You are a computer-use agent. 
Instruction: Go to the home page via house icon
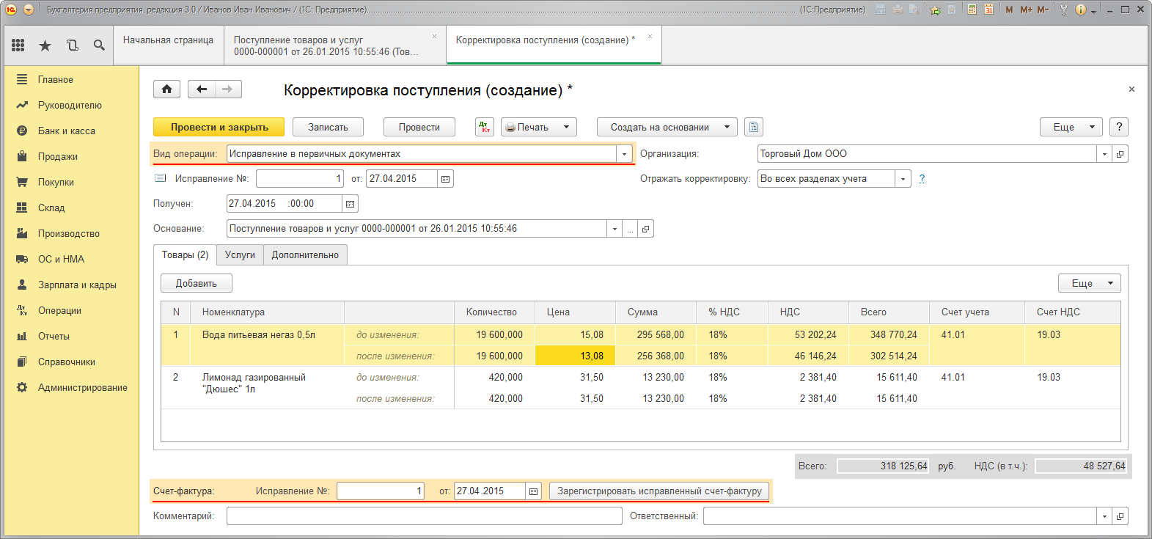click(x=166, y=89)
